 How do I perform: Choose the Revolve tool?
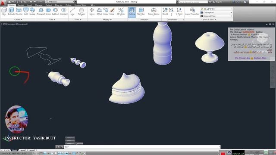[x=19, y=11]
